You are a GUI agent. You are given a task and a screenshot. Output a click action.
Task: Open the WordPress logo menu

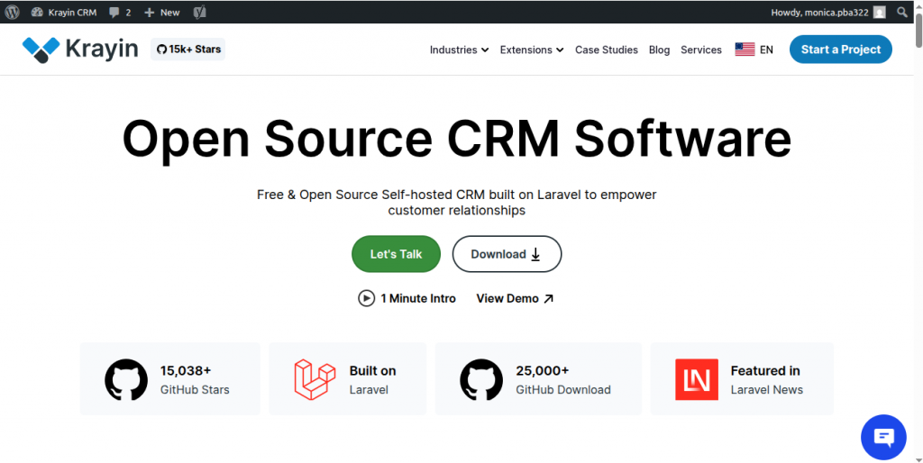12,12
